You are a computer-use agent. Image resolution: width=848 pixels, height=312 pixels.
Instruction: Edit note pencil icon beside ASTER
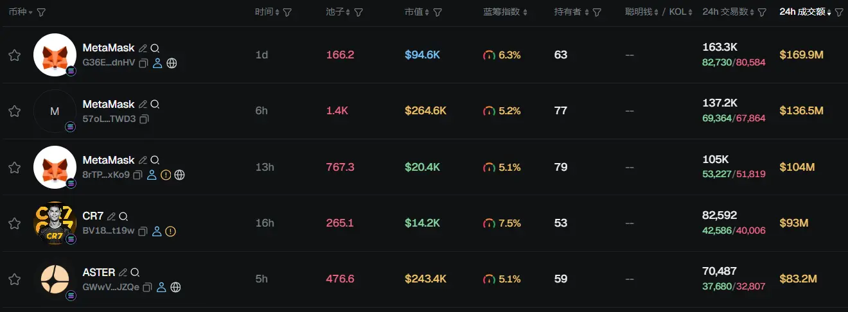pos(123,272)
